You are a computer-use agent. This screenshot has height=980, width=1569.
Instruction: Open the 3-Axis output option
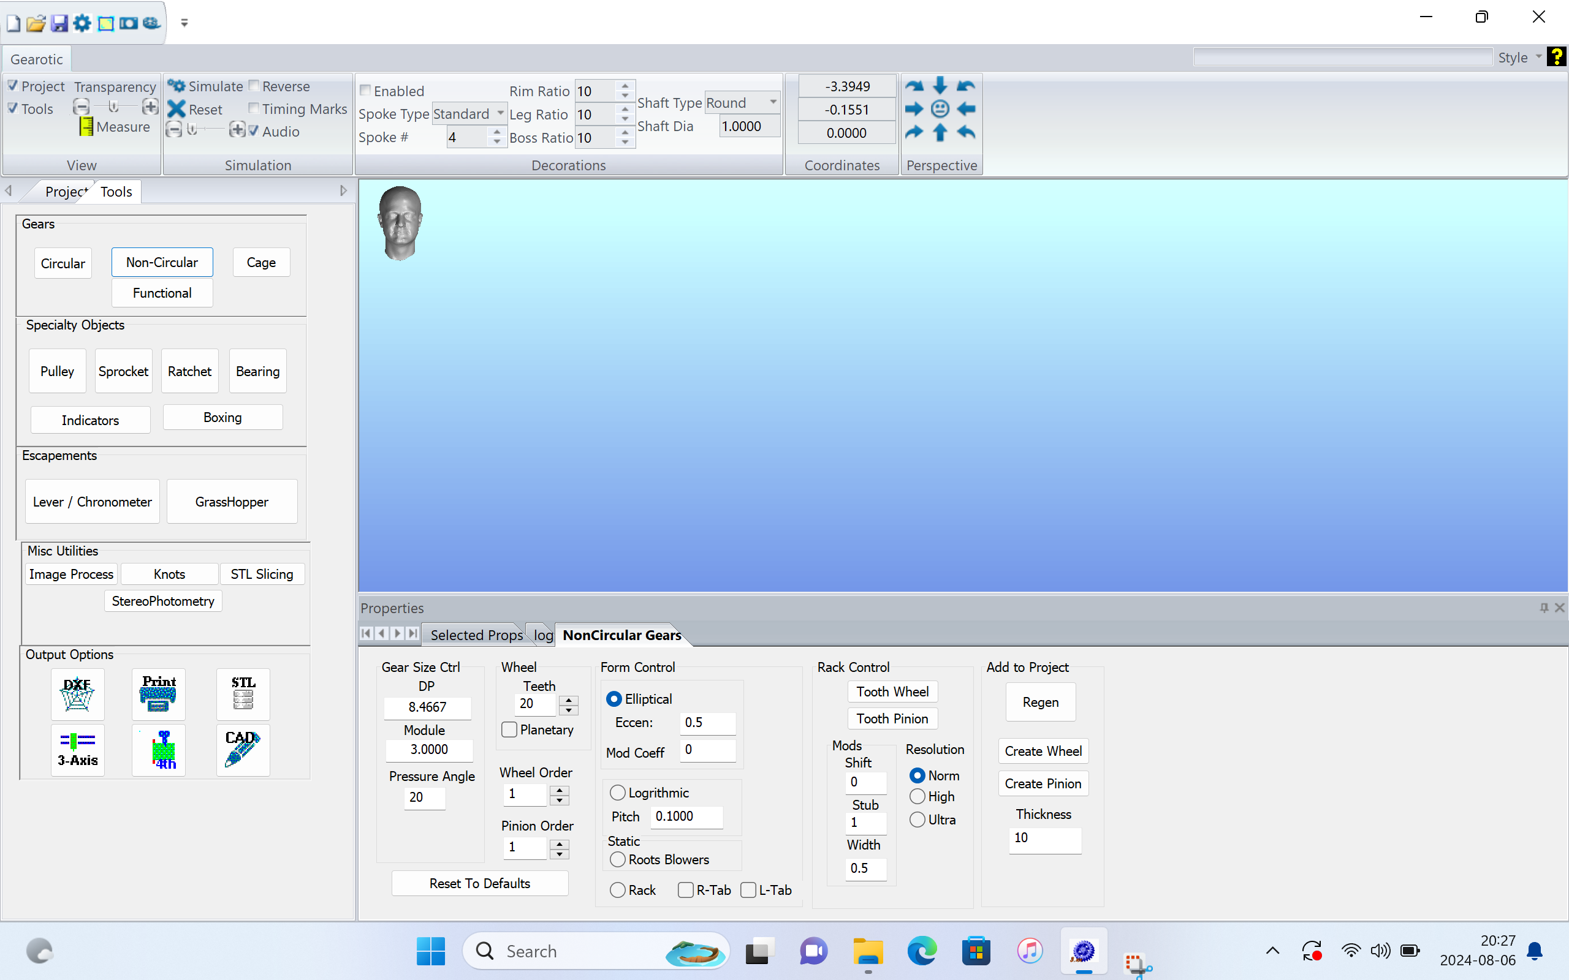(77, 749)
